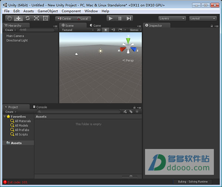Open the Assets menu
Screen dimensions: 222x187
click(x=28, y=11)
